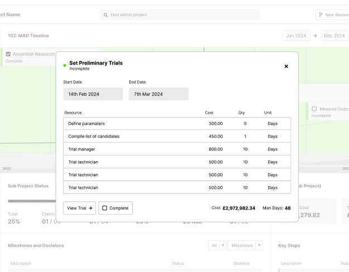
Task: Edit the End Date field 7th Mar 2024
Action: coord(158,94)
